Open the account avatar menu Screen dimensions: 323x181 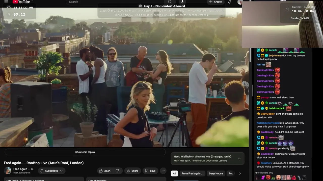point(240,2)
